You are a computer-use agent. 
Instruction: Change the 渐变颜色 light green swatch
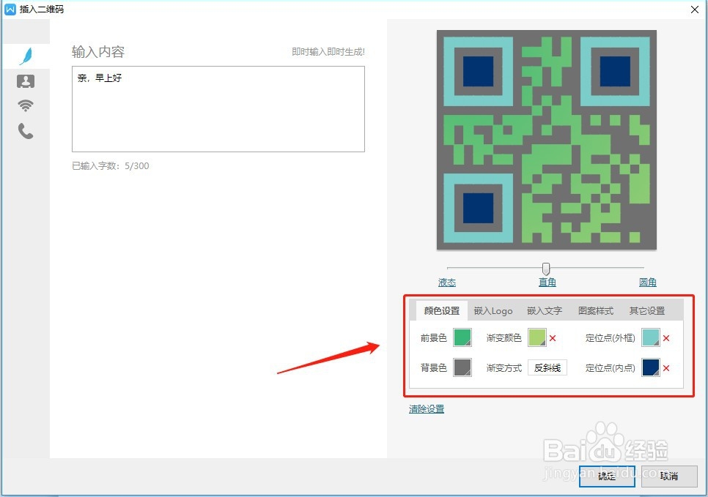click(x=537, y=337)
